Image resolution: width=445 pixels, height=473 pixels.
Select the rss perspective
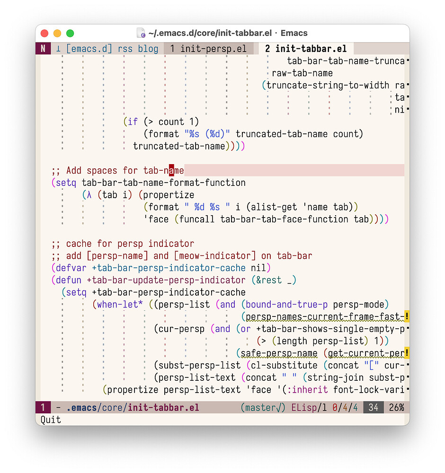(125, 48)
